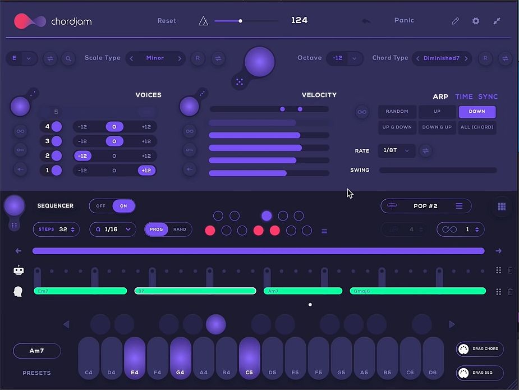Toggle voice 3 on/off
Viewport: 519px width, 390px height.
click(57, 141)
